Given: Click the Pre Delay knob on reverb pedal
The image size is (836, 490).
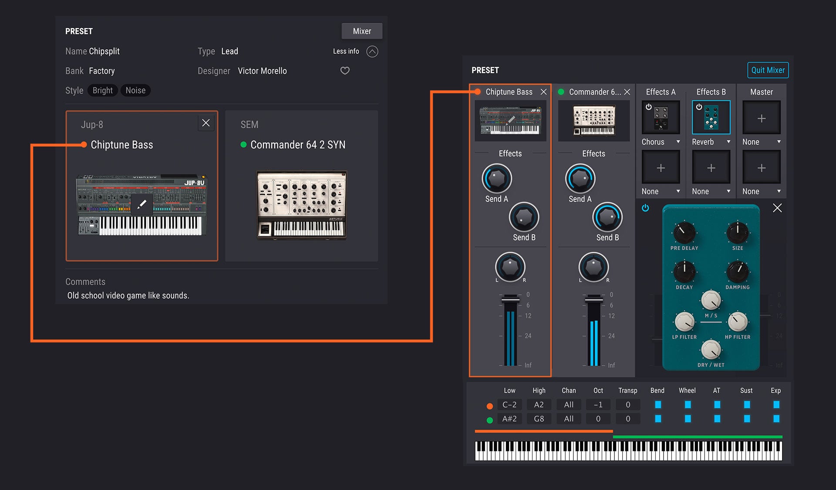Looking at the screenshot, I should (x=684, y=233).
